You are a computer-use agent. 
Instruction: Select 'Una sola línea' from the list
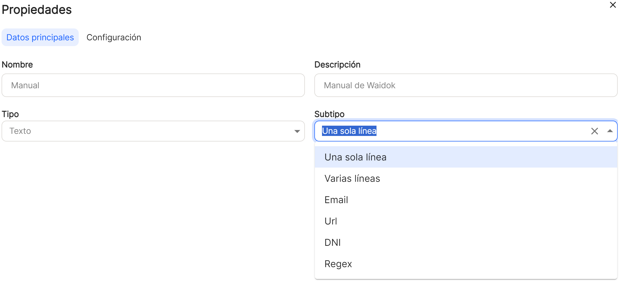tap(466, 157)
